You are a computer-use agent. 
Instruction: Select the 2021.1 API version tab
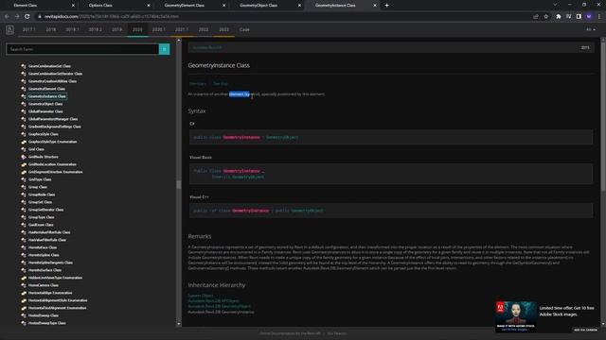[x=182, y=29]
